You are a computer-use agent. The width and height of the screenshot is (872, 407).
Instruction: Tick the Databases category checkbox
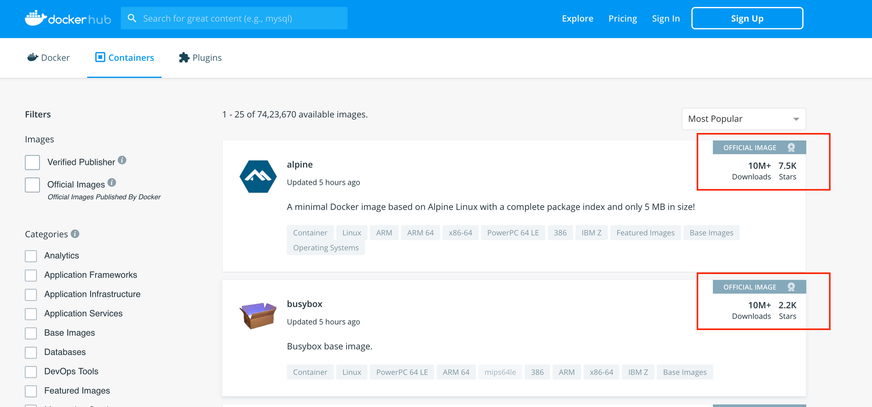31,353
